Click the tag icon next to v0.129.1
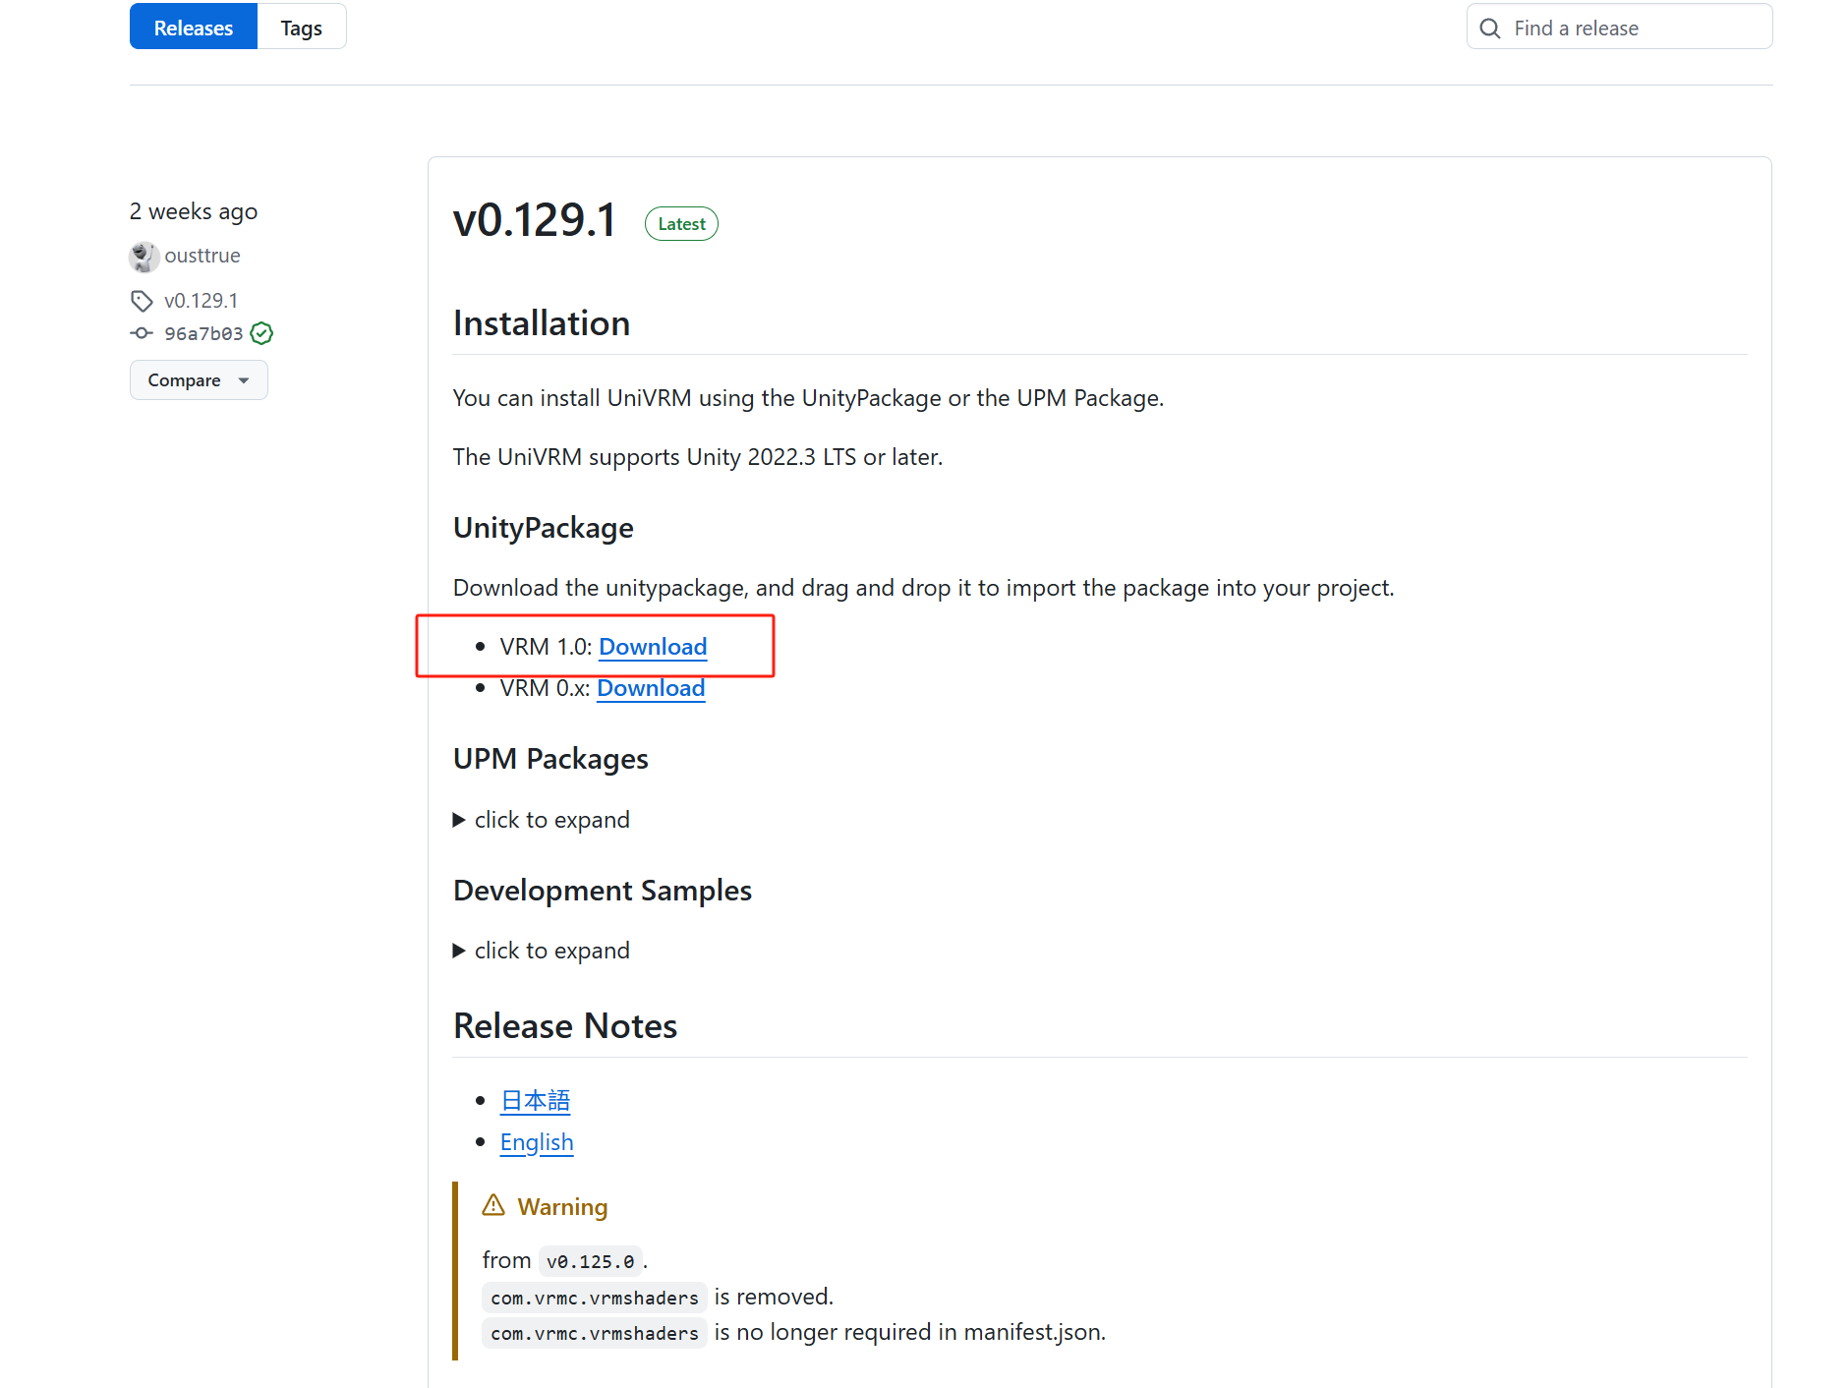 142,301
